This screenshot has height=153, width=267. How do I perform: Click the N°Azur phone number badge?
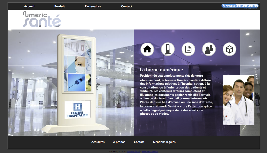(240, 6)
